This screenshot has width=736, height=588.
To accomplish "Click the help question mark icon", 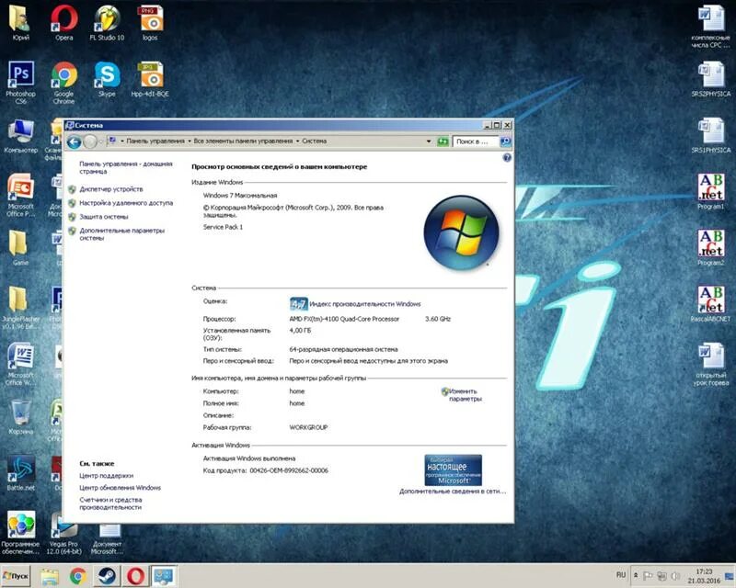I will [507, 157].
